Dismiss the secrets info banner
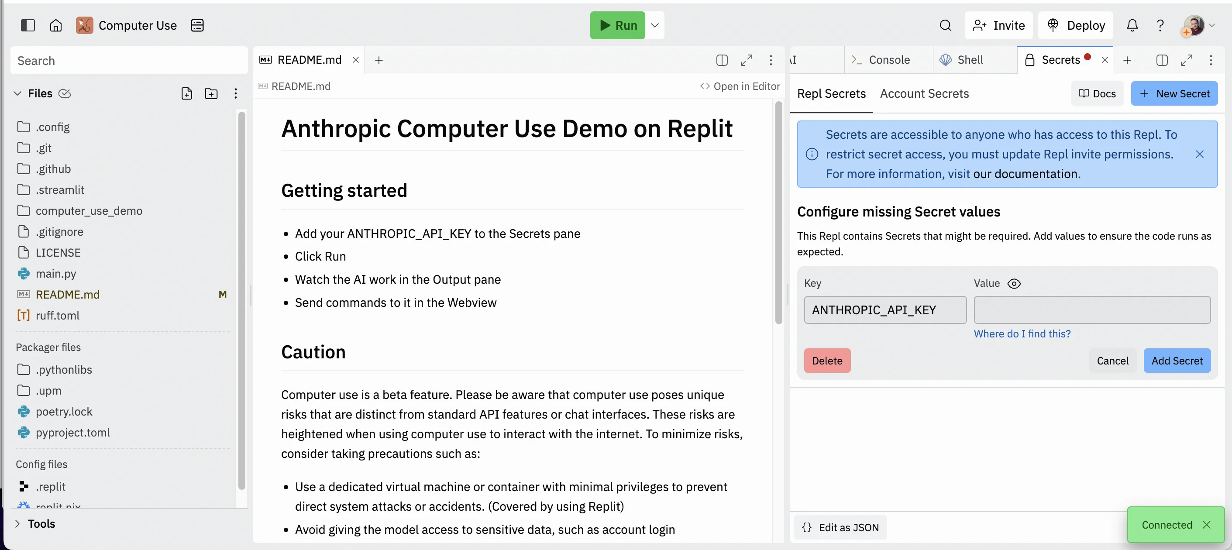Image resolution: width=1232 pixels, height=550 pixels. [1199, 154]
